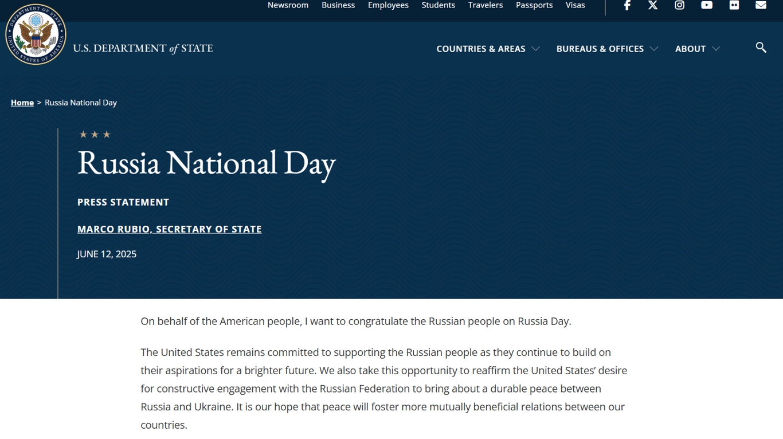783x439 pixels.
Task: Click the search magnifier icon
Action: pyautogui.click(x=761, y=48)
